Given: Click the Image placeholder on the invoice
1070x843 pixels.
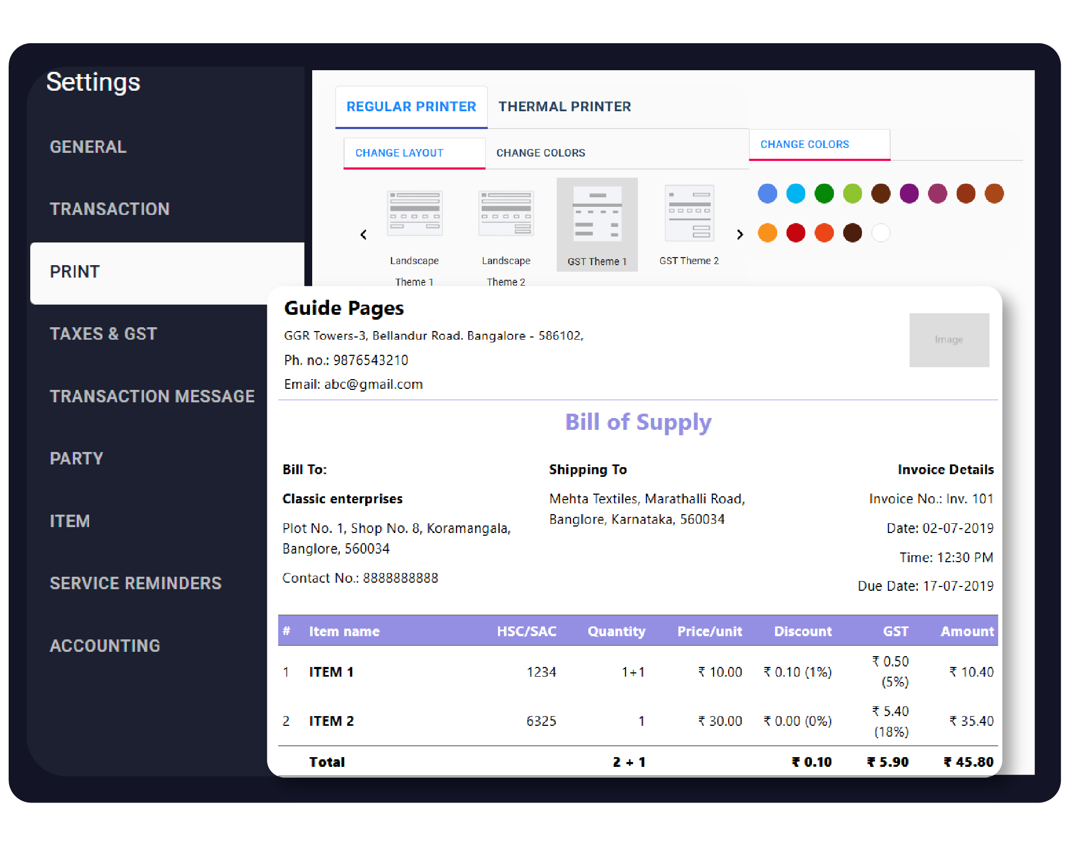Looking at the screenshot, I should coord(949,340).
